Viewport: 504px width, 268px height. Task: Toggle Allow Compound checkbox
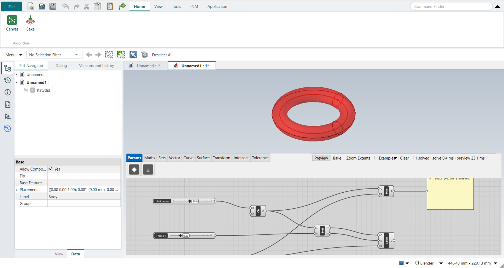[x=50, y=169]
